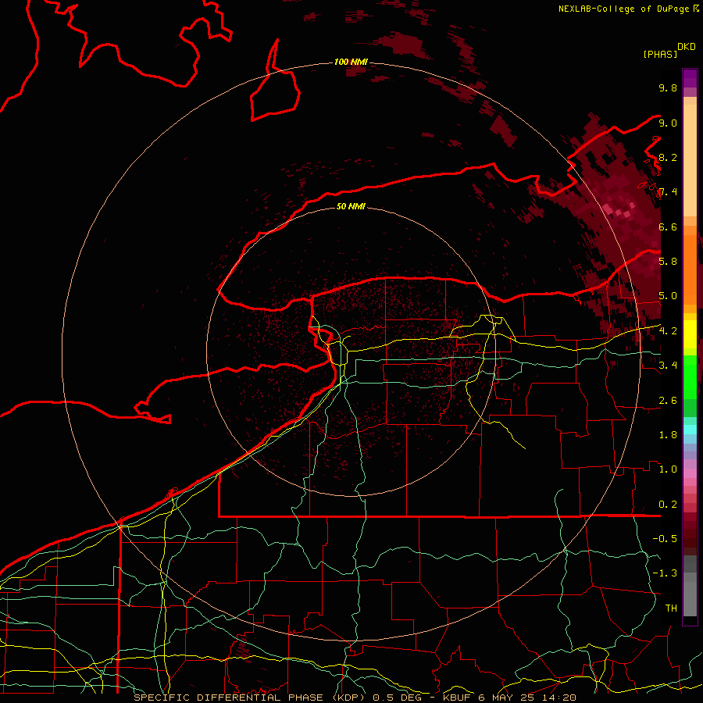Click the 7.4 value on the color scale

[x=668, y=192]
